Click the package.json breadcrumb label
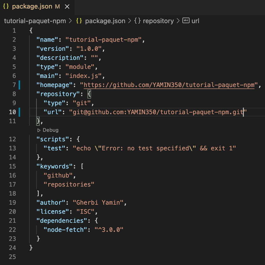The height and width of the screenshot is (265, 265). tap(105, 21)
